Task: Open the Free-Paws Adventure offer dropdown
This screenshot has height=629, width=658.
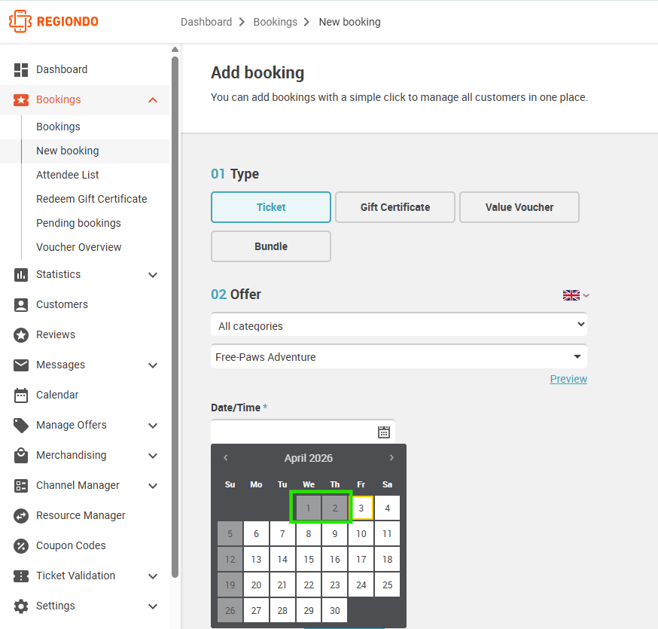Action: pyautogui.click(x=399, y=357)
